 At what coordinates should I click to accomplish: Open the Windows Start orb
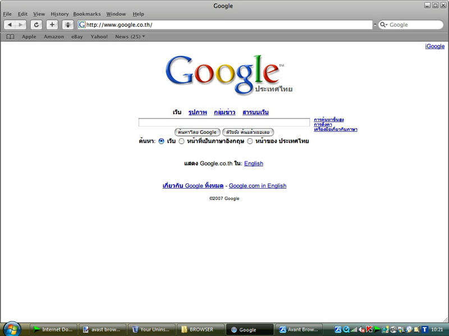12,329
